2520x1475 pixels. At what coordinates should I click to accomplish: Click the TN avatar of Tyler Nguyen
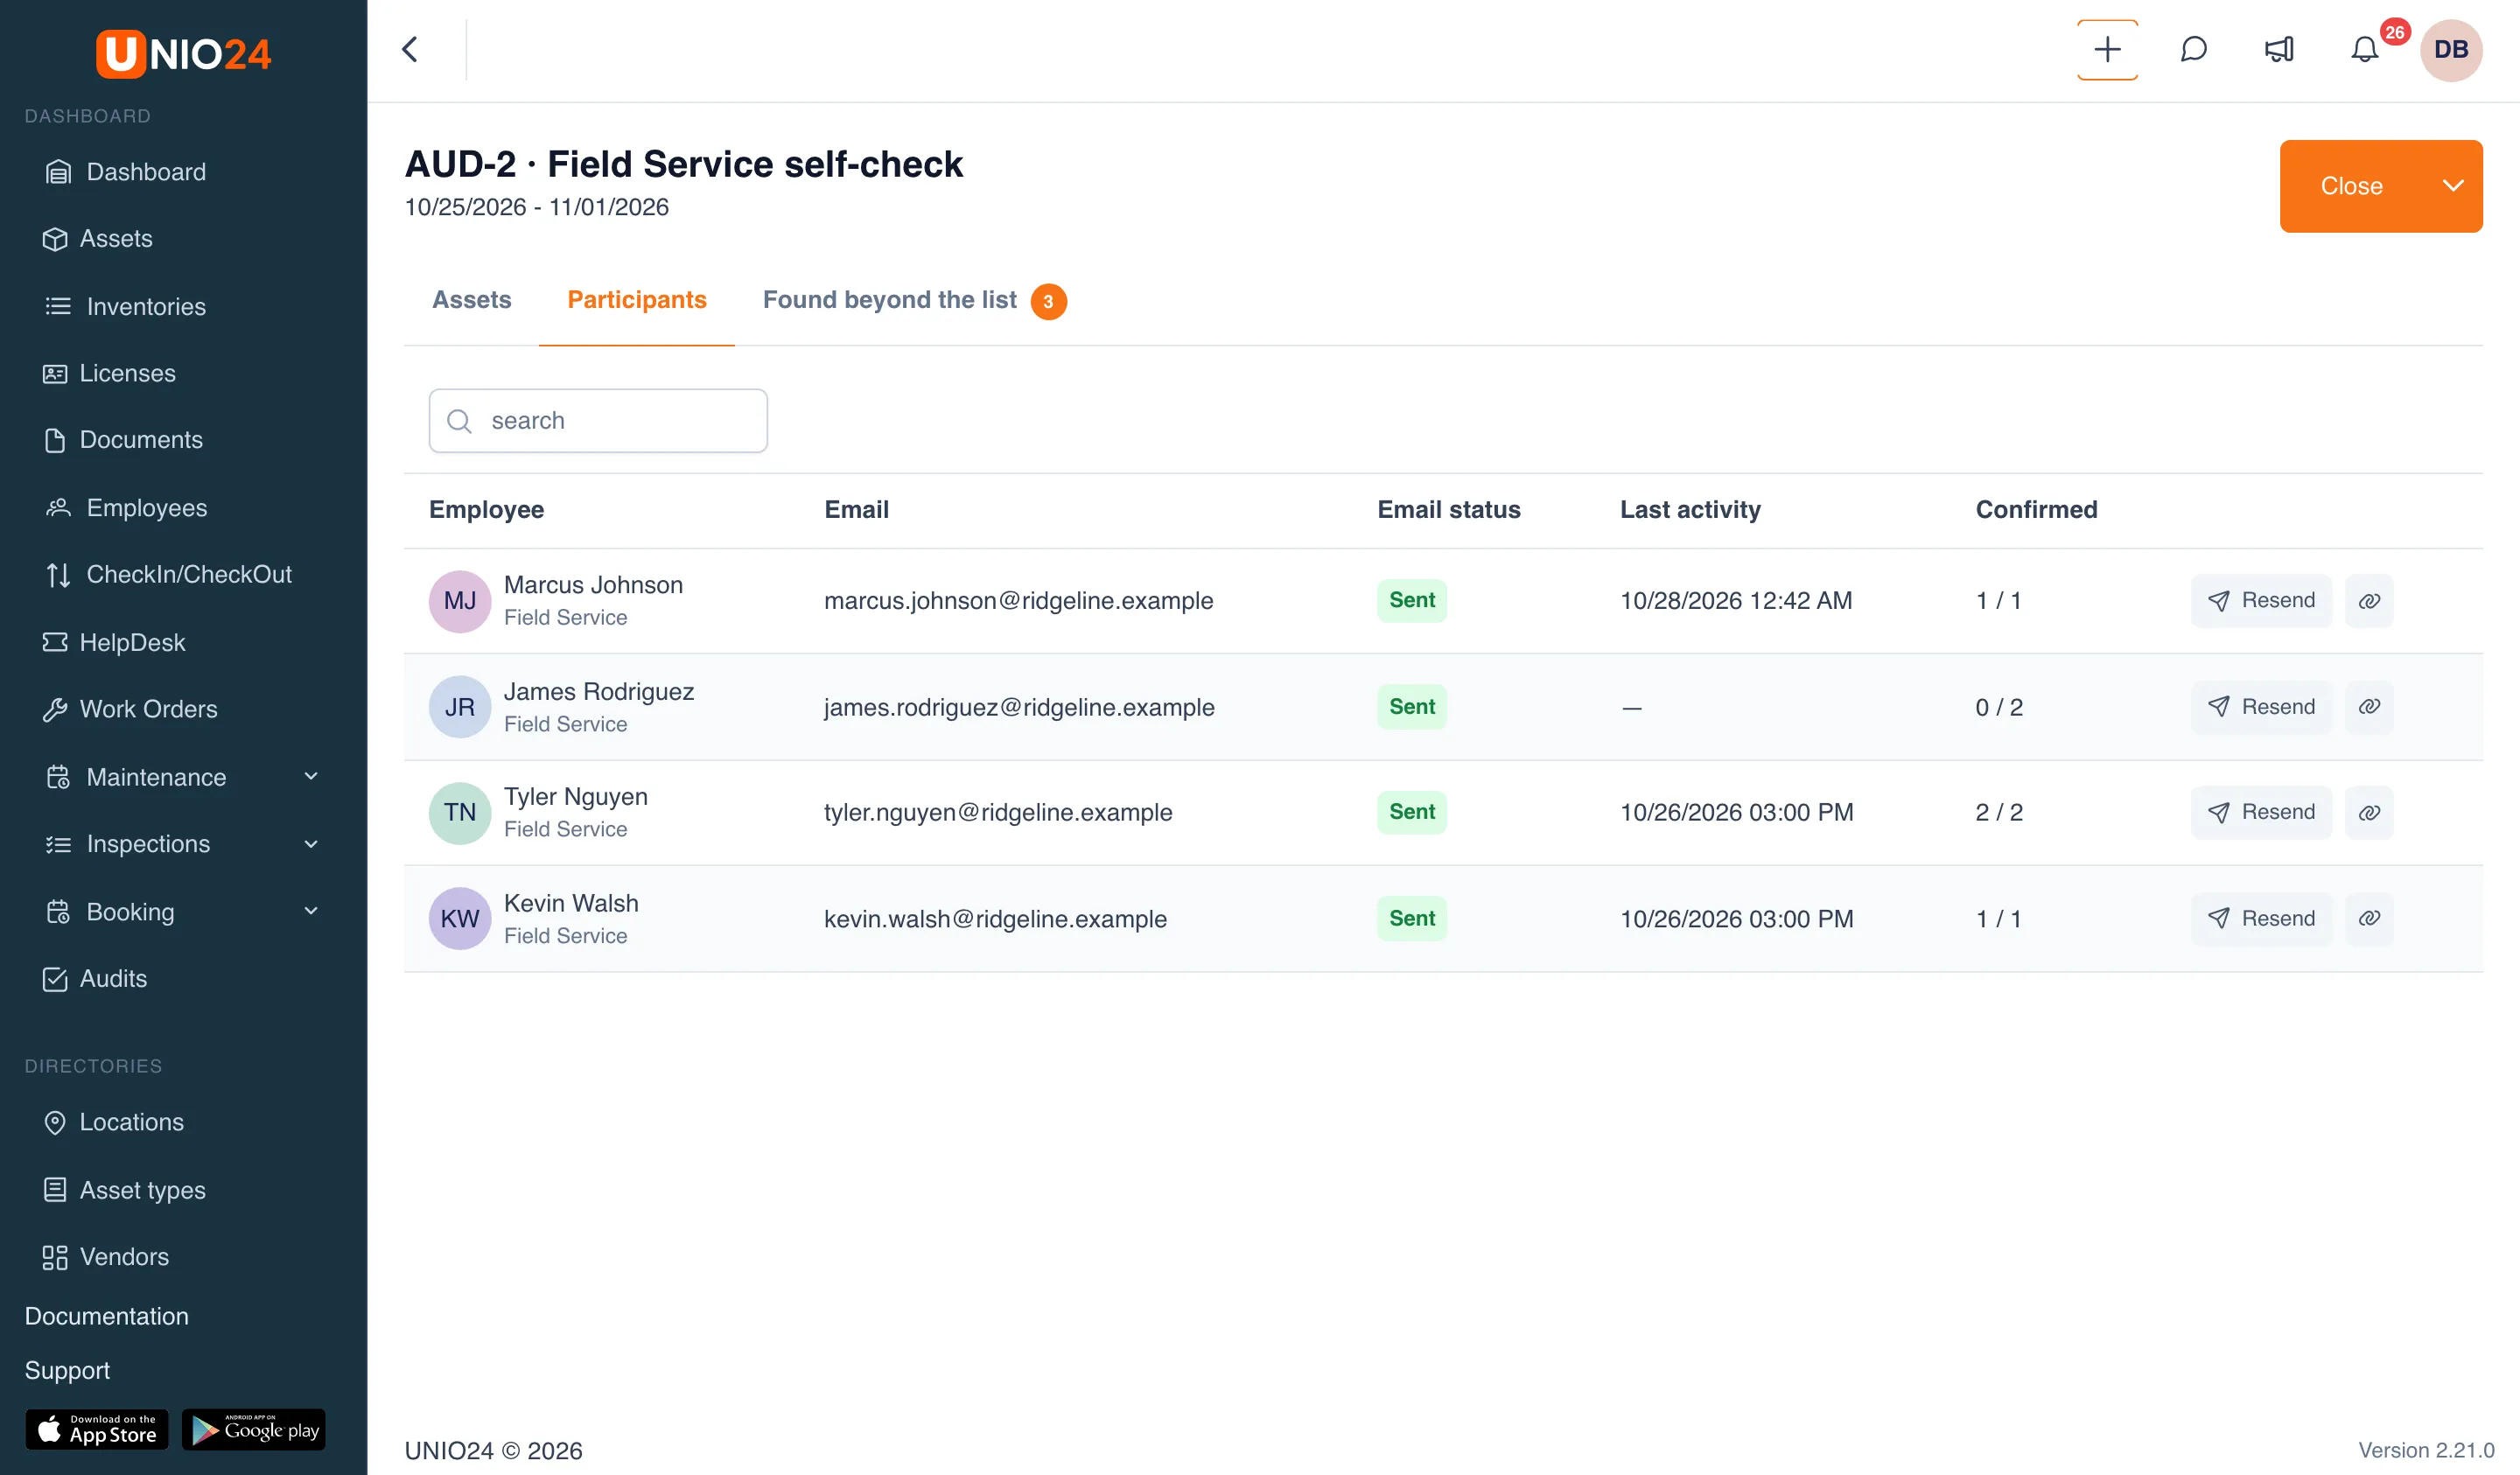point(460,812)
